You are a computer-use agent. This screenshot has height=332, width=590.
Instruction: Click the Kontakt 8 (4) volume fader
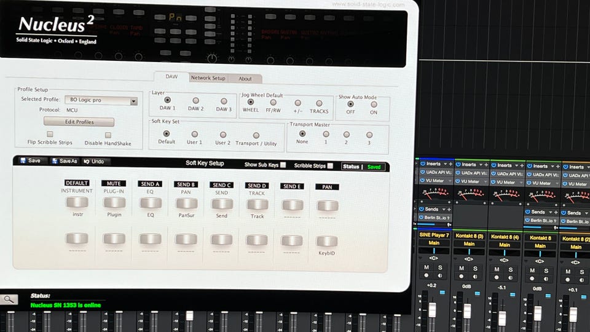[503, 318]
